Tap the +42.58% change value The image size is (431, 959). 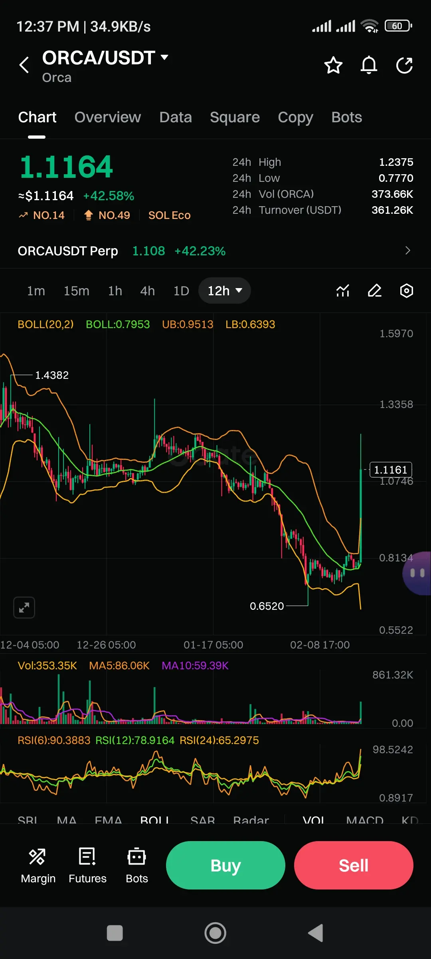(x=109, y=196)
